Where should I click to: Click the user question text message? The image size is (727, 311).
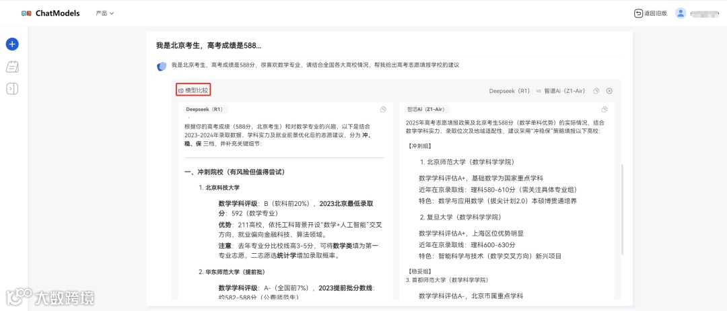tap(315, 65)
